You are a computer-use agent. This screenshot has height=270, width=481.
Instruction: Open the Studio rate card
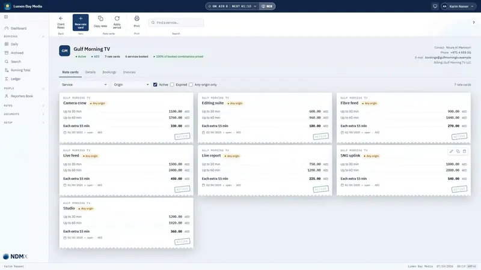click(x=126, y=223)
